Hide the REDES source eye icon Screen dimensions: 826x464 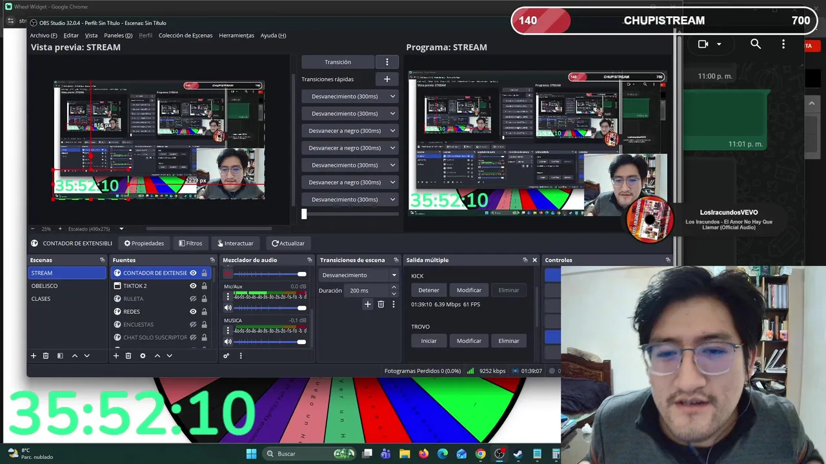click(x=193, y=311)
